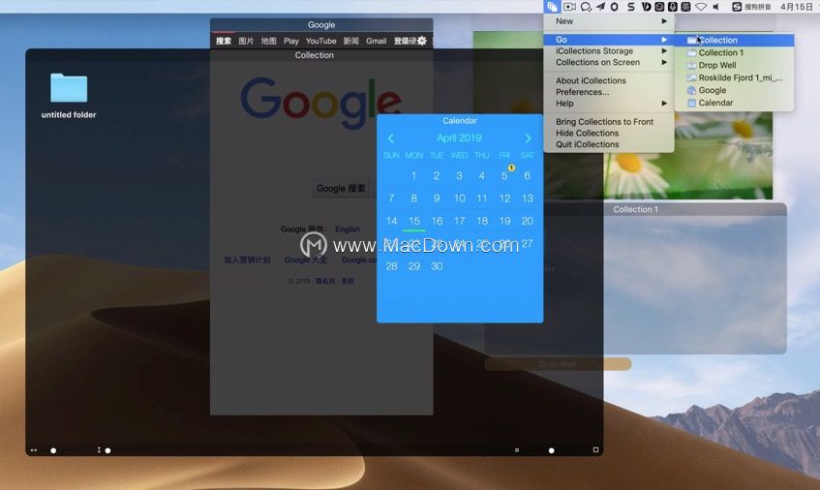
Task: Click the April 2019 month title
Action: (x=459, y=138)
